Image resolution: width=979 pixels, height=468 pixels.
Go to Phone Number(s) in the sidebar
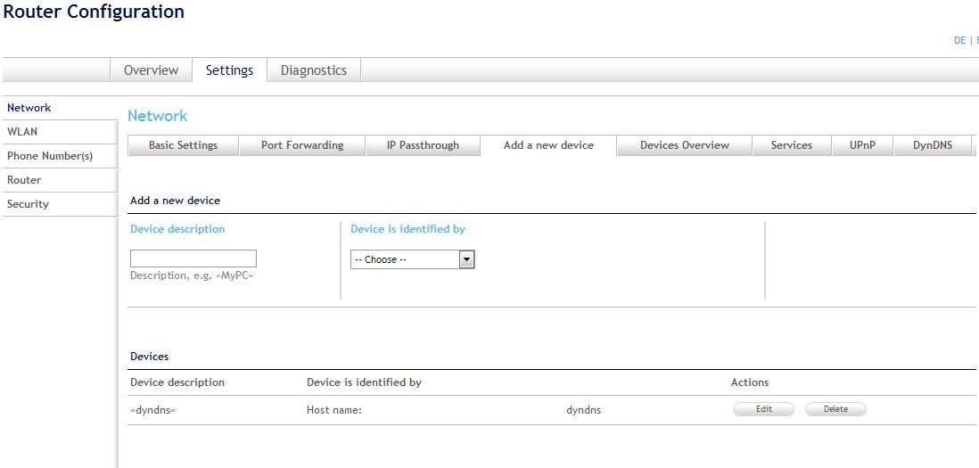(x=50, y=156)
